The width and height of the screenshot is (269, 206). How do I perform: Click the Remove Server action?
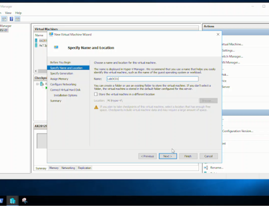click(x=226, y=87)
